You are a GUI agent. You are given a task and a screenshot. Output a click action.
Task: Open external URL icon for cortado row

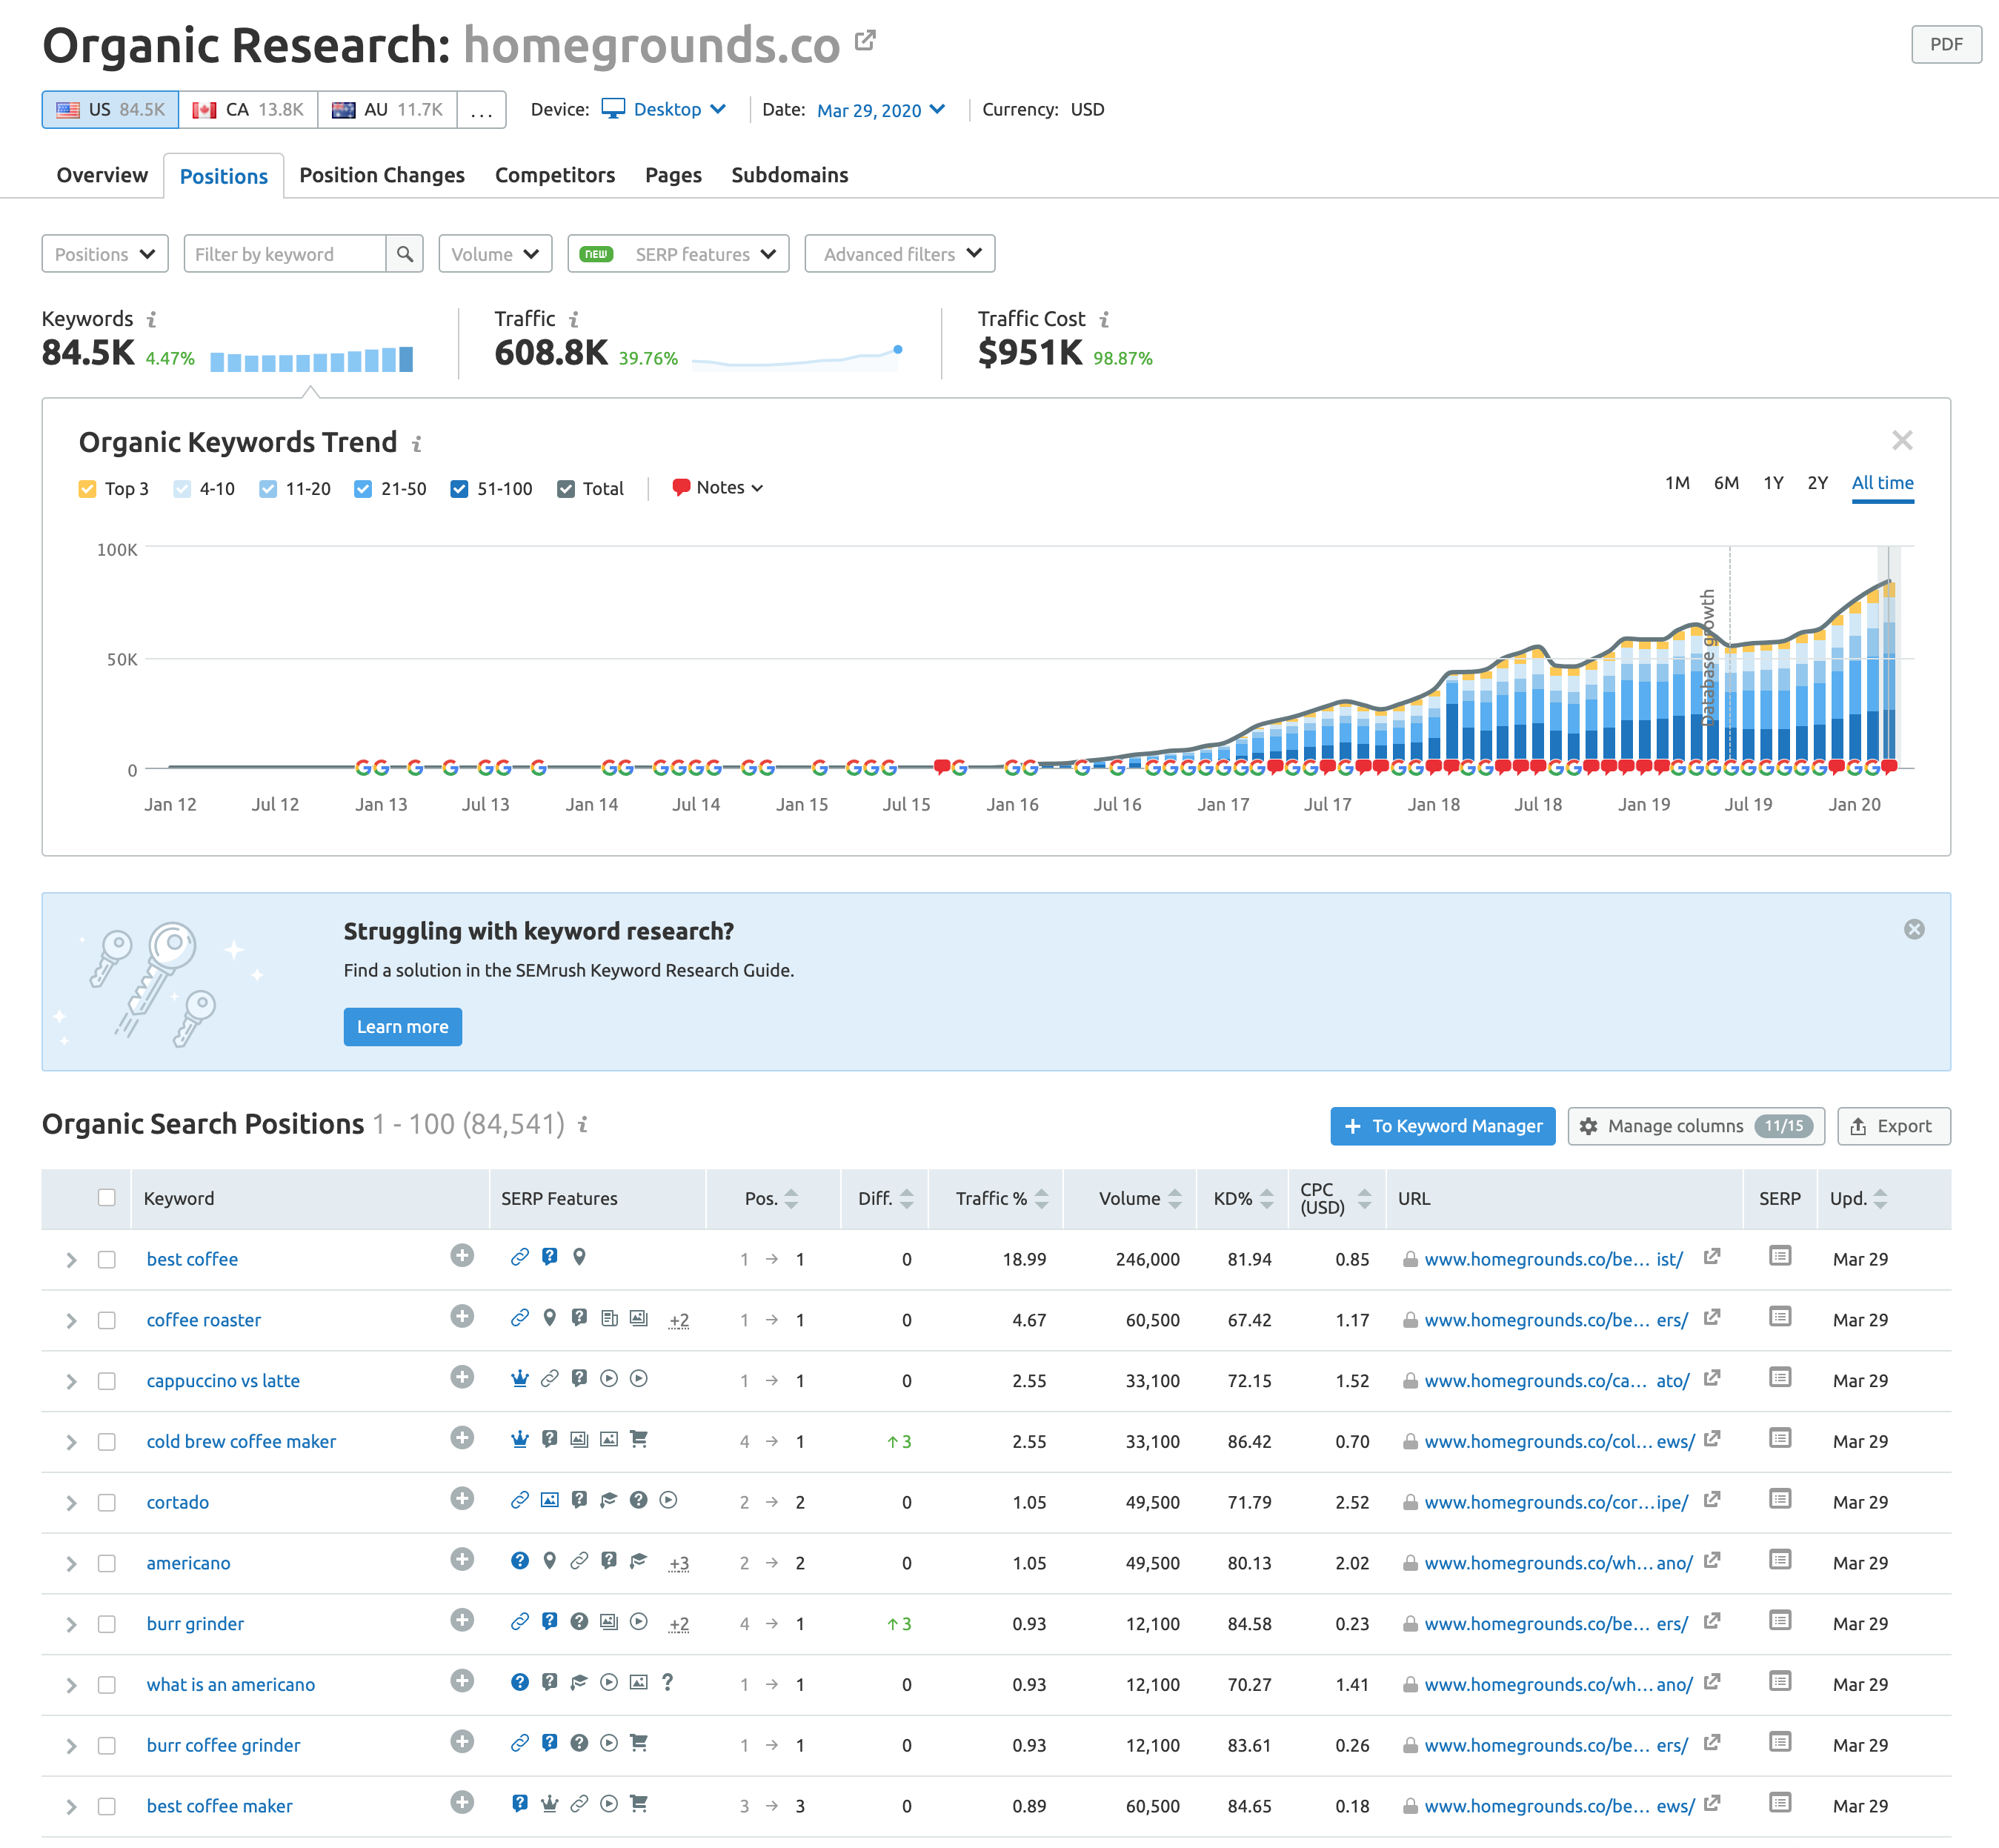point(1711,1500)
